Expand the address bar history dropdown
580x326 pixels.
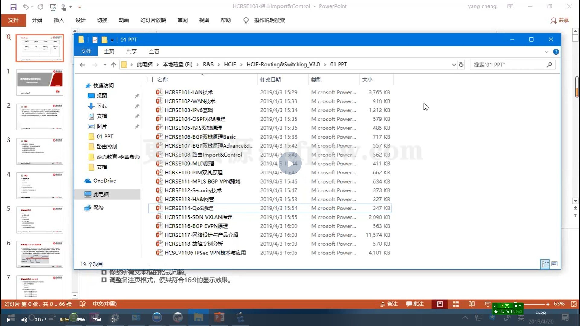pos(454,65)
